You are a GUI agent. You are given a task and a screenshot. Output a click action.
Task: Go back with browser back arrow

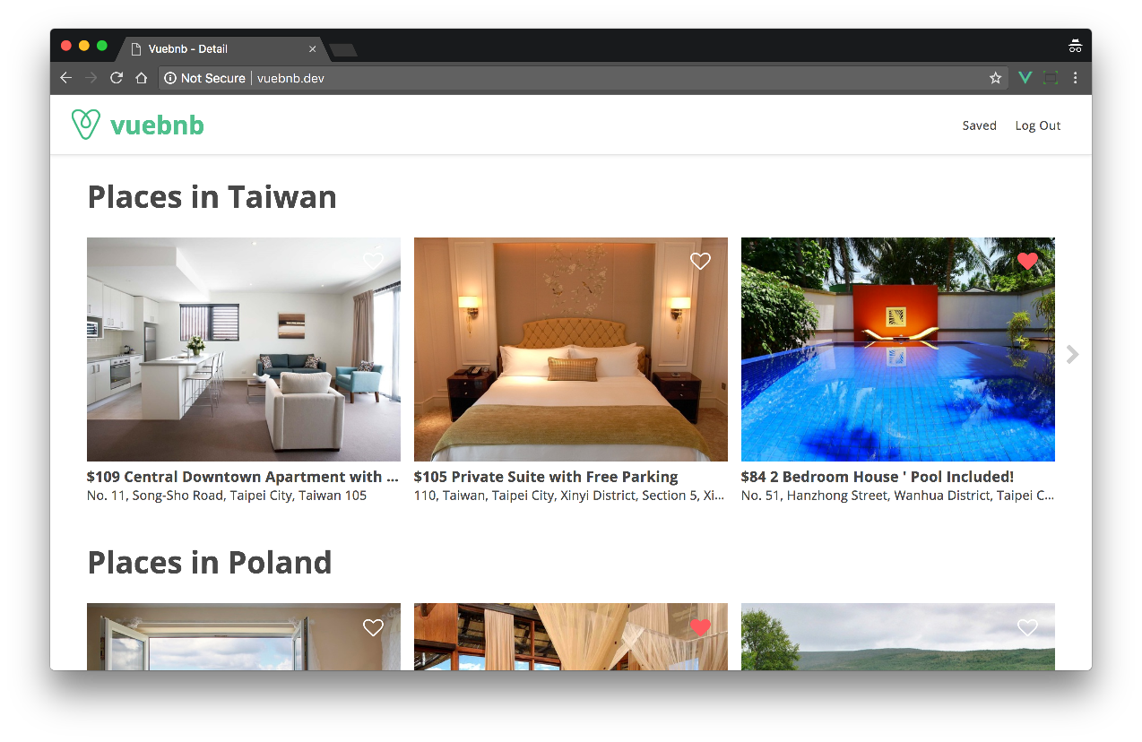pyautogui.click(x=65, y=78)
